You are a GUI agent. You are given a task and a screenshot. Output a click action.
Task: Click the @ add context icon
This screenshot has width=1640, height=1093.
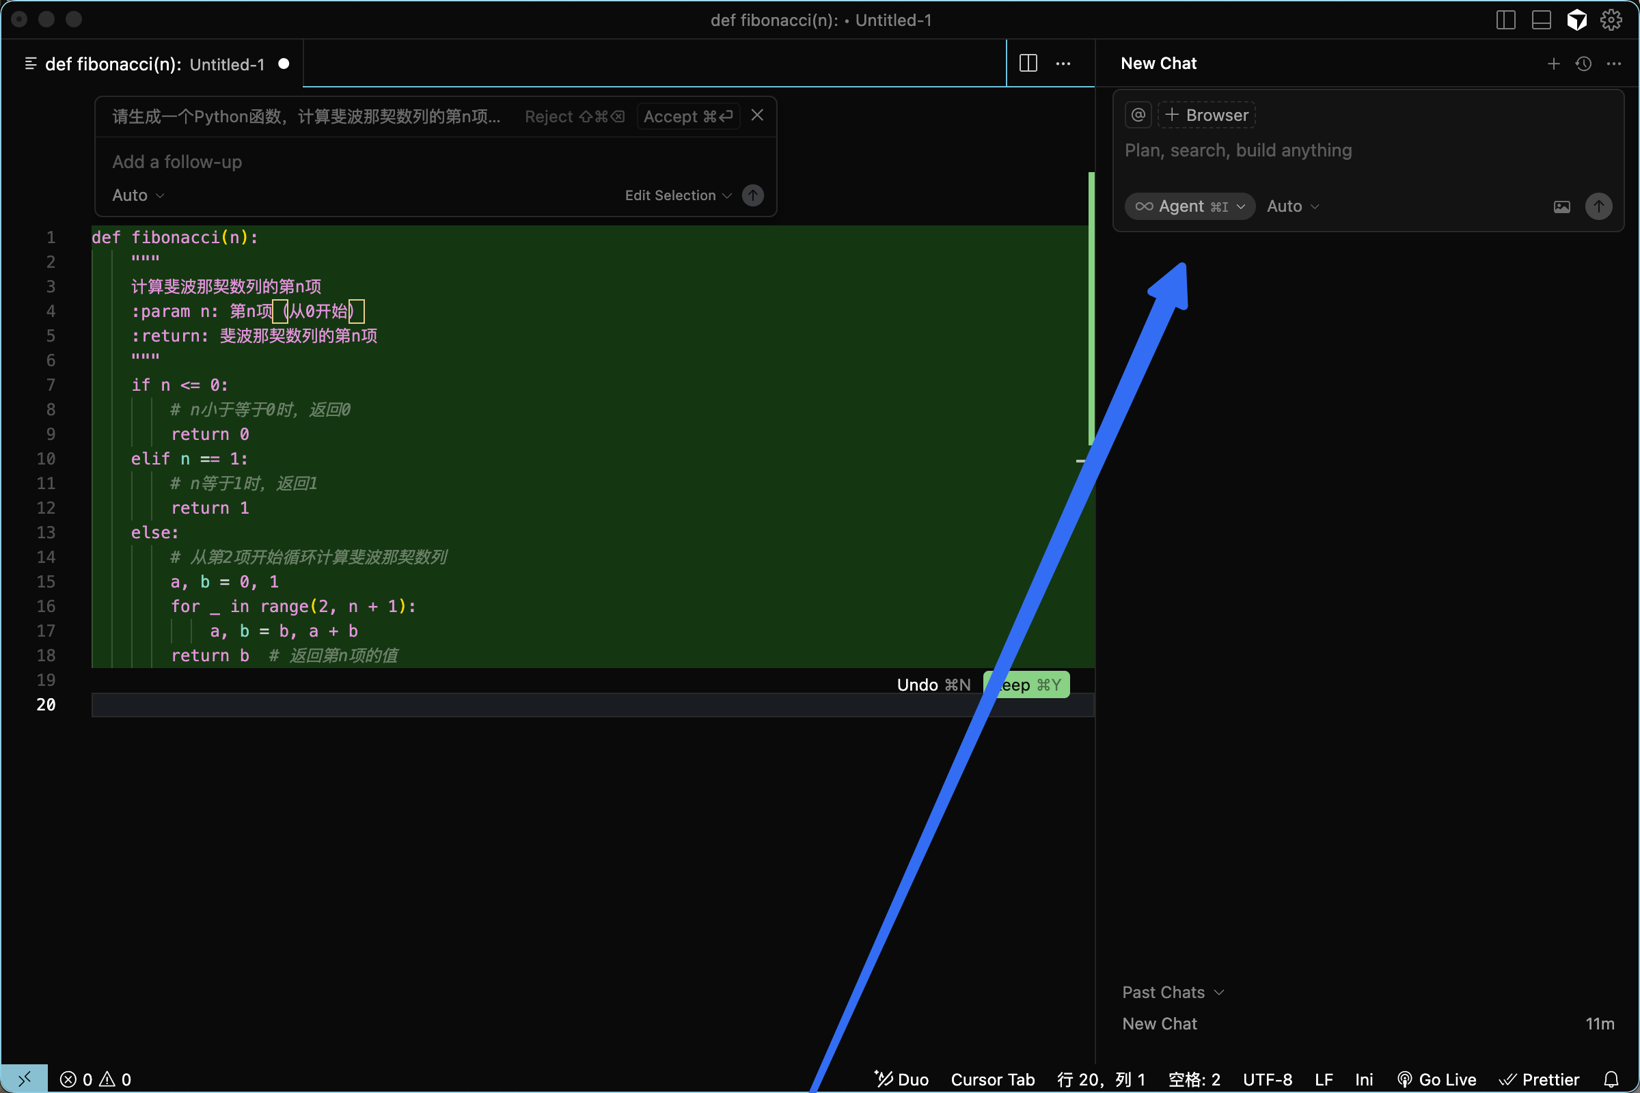(1138, 115)
